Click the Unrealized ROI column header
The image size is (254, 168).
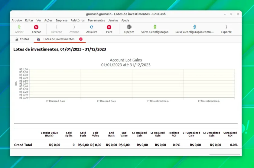point(230,134)
